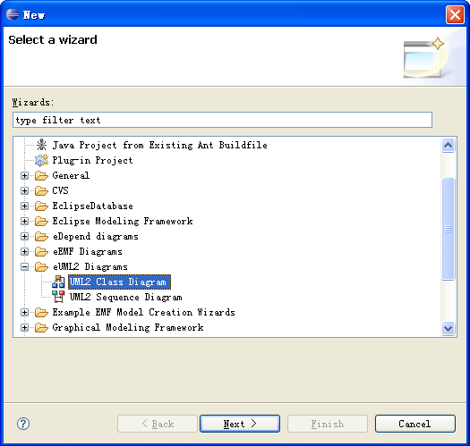Select the UML2 Sequence Diagram entry
The width and height of the screenshot is (470, 446).
[126, 297]
